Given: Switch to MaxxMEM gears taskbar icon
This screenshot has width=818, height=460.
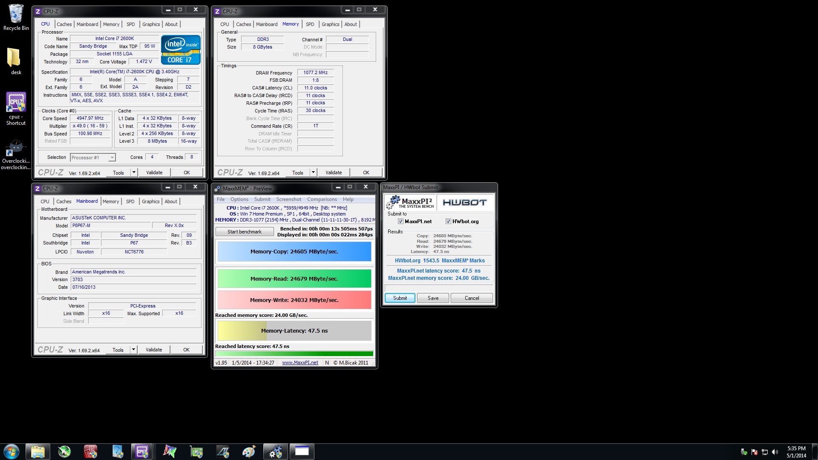Looking at the screenshot, I should point(276,451).
